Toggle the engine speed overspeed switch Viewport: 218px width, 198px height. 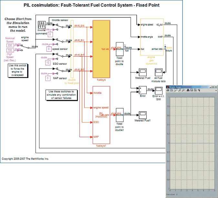[x=24, y=47]
